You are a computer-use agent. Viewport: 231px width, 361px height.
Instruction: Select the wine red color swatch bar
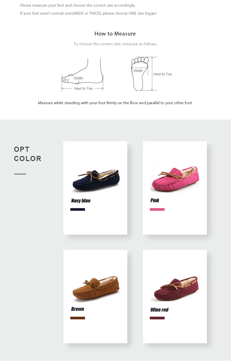(x=157, y=318)
